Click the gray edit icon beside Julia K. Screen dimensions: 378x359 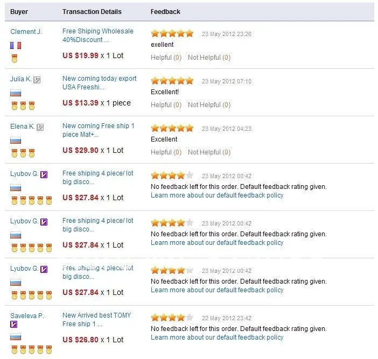point(37,80)
